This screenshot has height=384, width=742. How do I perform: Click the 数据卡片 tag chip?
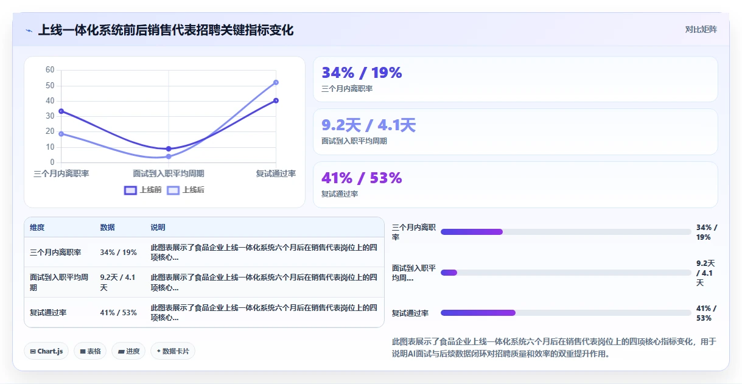pos(173,351)
